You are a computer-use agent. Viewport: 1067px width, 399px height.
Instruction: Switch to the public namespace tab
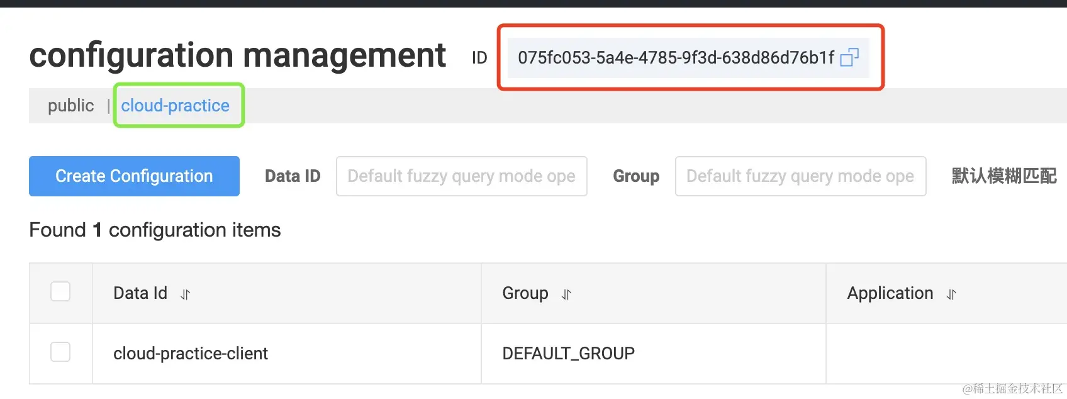click(x=71, y=106)
